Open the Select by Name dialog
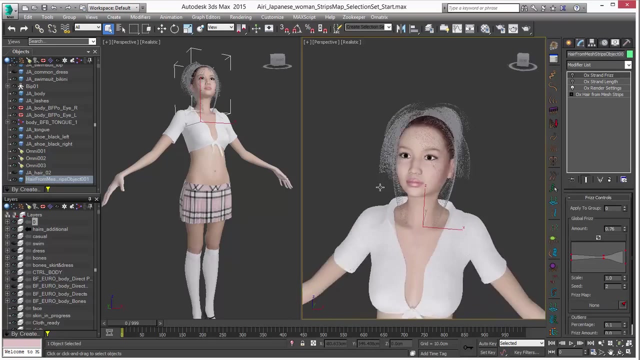 click(x=121, y=28)
